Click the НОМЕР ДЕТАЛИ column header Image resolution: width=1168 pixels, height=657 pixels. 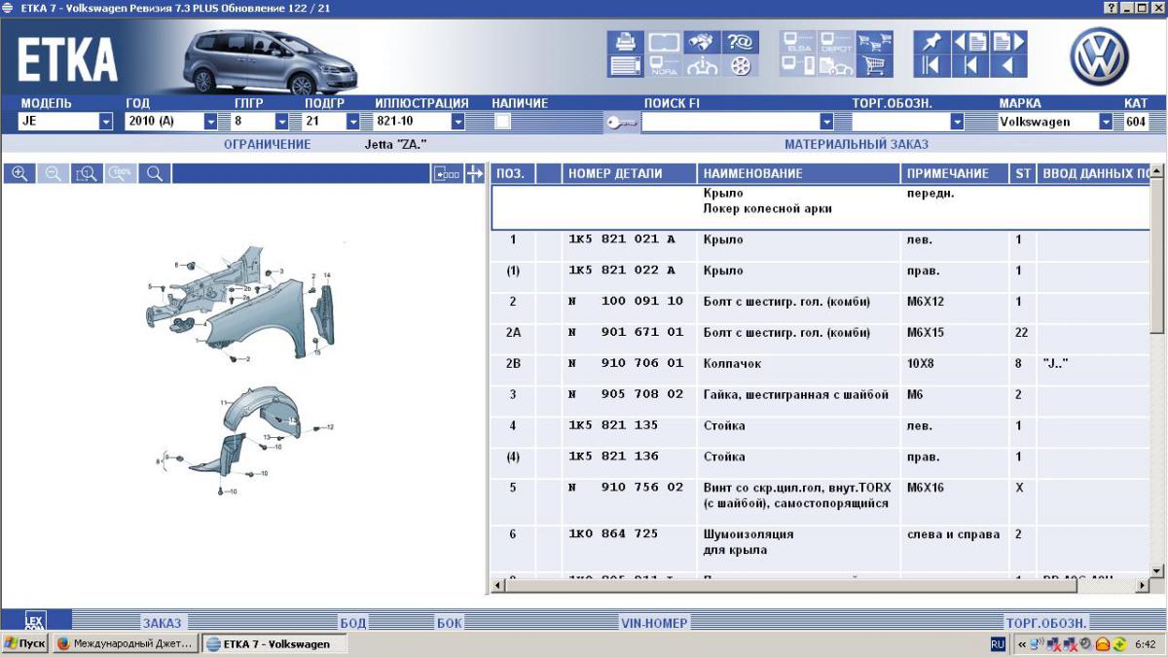(630, 173)
